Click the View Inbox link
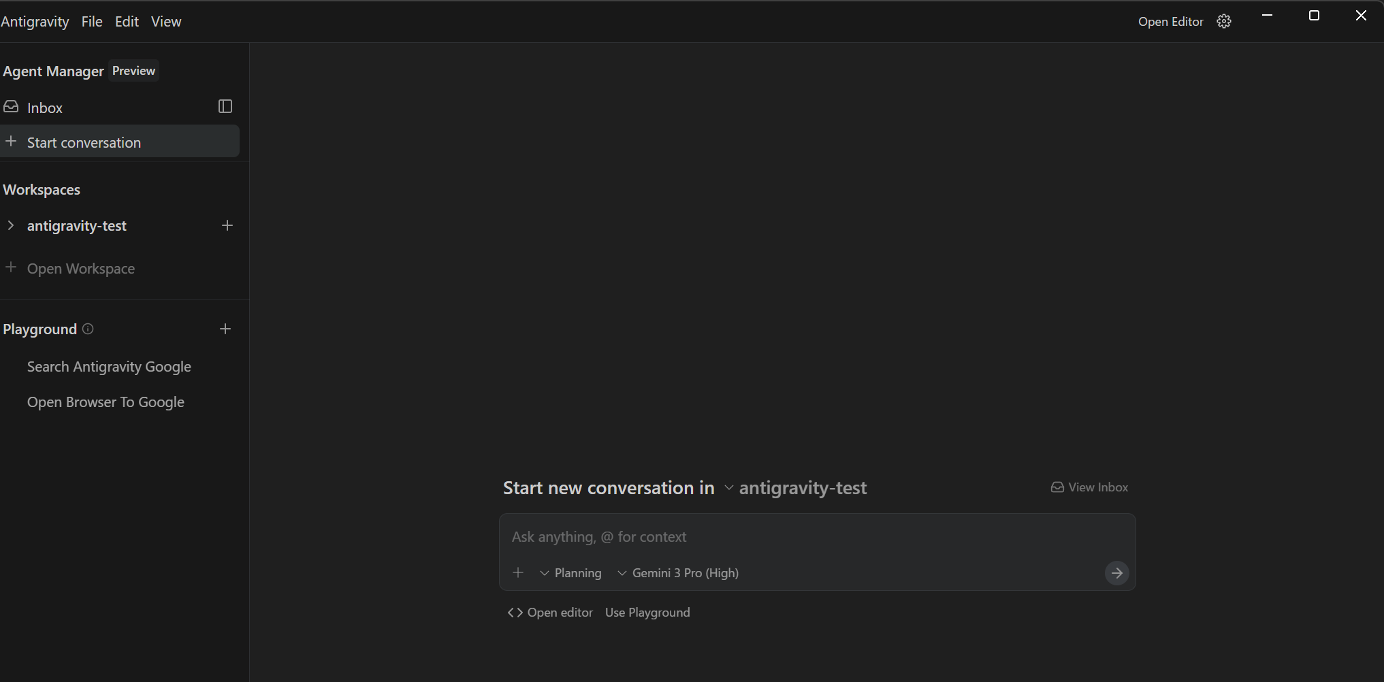The height and width of the screenshot is (682, 1384). [1089, 487]
